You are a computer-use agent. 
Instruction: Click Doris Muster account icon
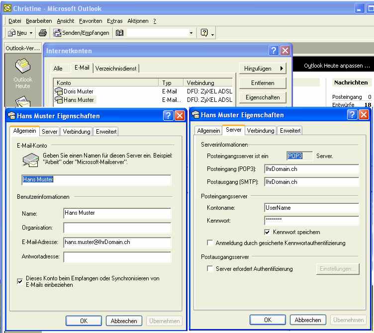tap(59, 91)
